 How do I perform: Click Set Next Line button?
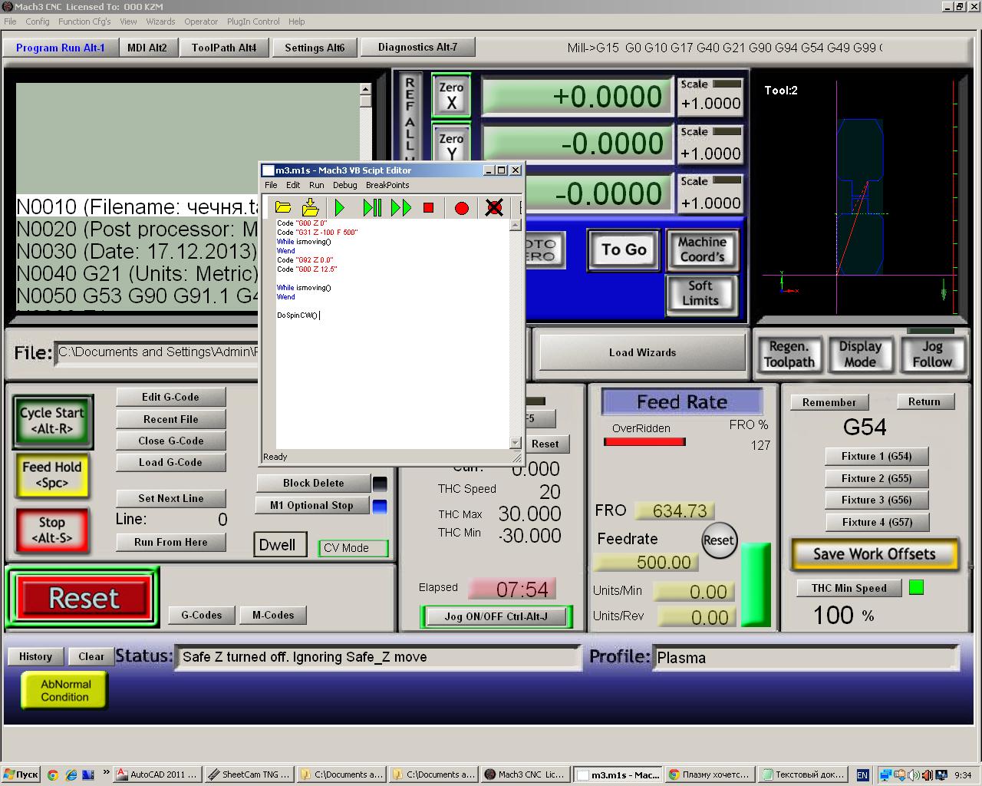(x=171, y=499)
